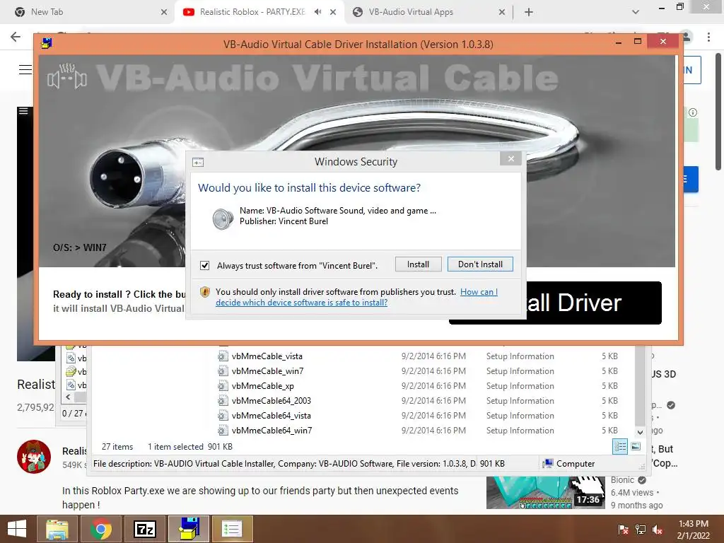
Task: Click left arrow of Explorer tree scrollbar
Action: coord(69,397)
